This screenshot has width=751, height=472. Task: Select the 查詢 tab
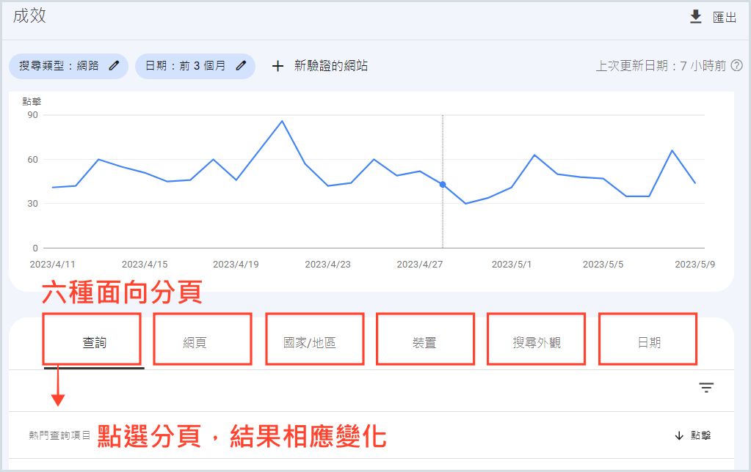pos(94,342)
